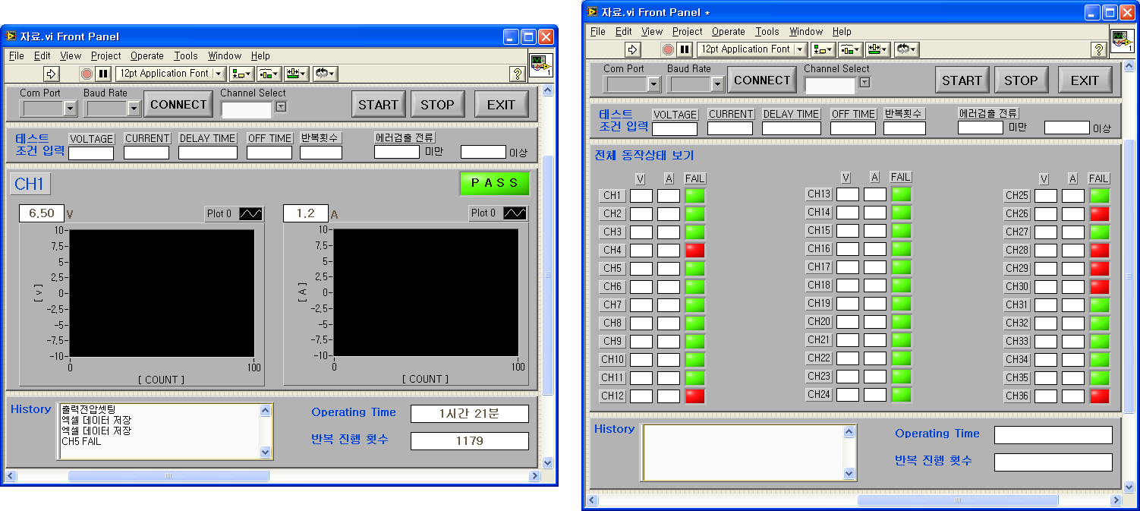Click the Abort Execution red stop icon
The width and height of the screenshot is (1140, 511).
[x=85, y=73]
